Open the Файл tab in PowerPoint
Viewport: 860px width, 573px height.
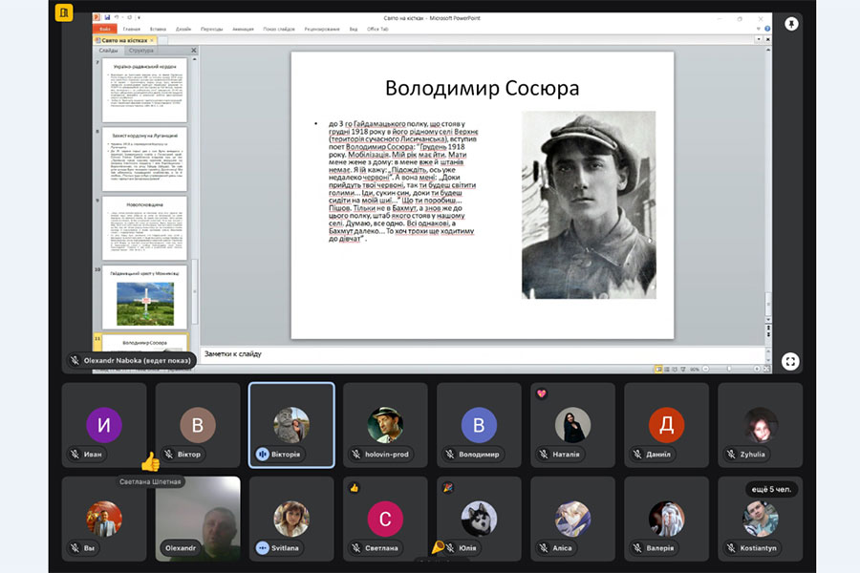(105, 29)
